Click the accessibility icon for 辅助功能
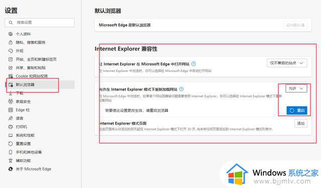 11,160
